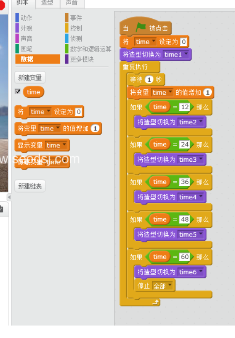This screenshot has height=338, width=235.
Task: Click the 重复执行 forever block label
Action: pos(135,67)
